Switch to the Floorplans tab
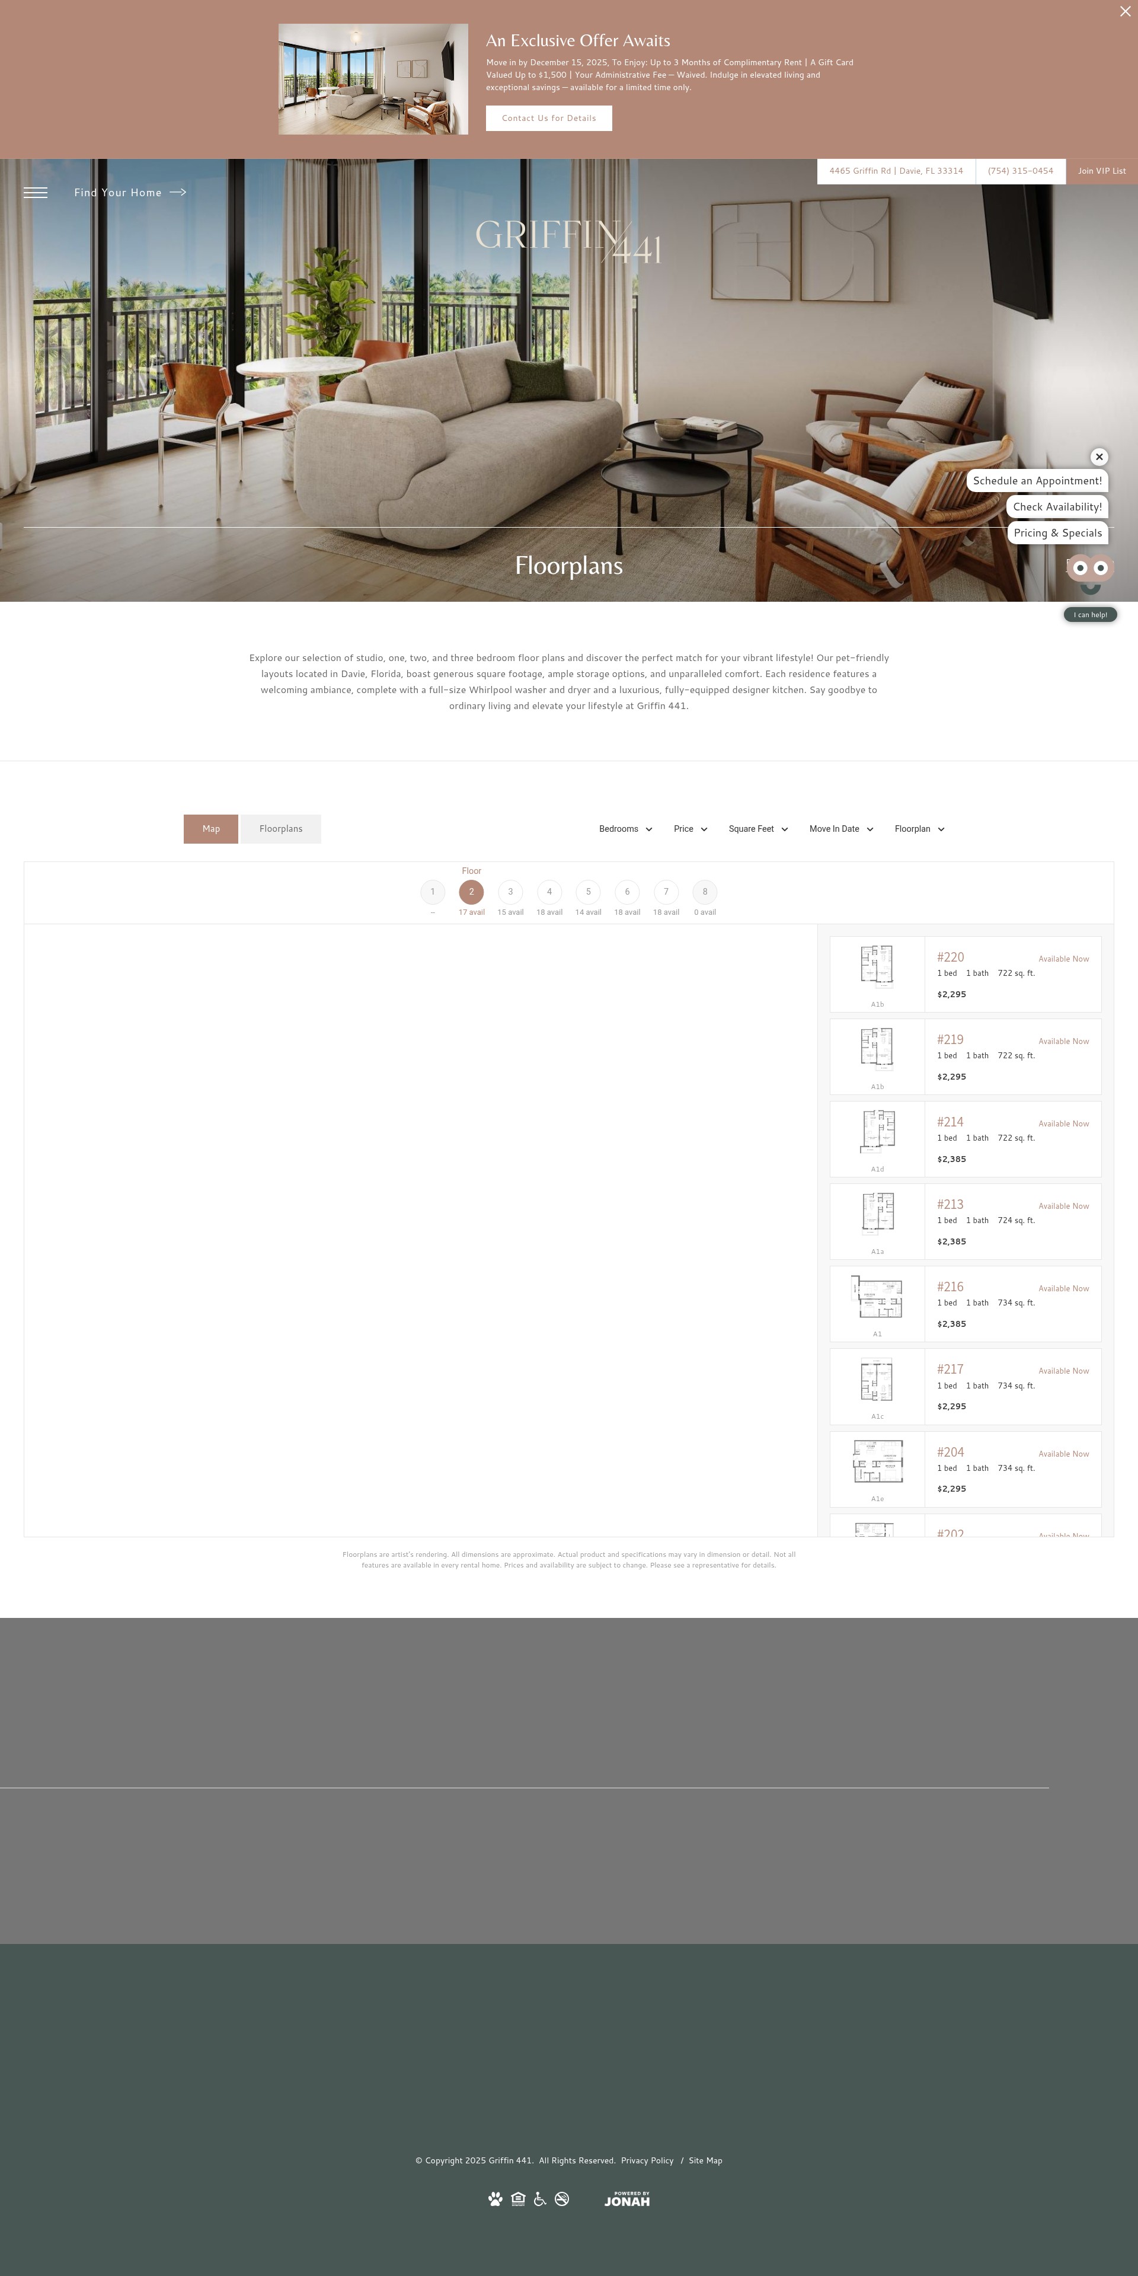 pyautogui.click(x=281, y=829)
